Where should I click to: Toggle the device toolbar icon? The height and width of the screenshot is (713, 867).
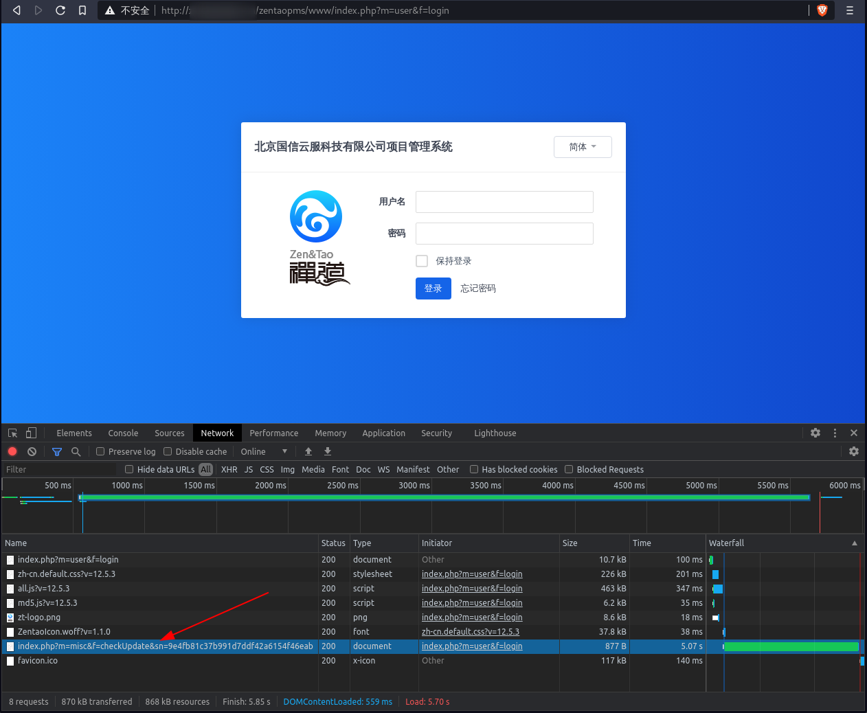[31, 433]
